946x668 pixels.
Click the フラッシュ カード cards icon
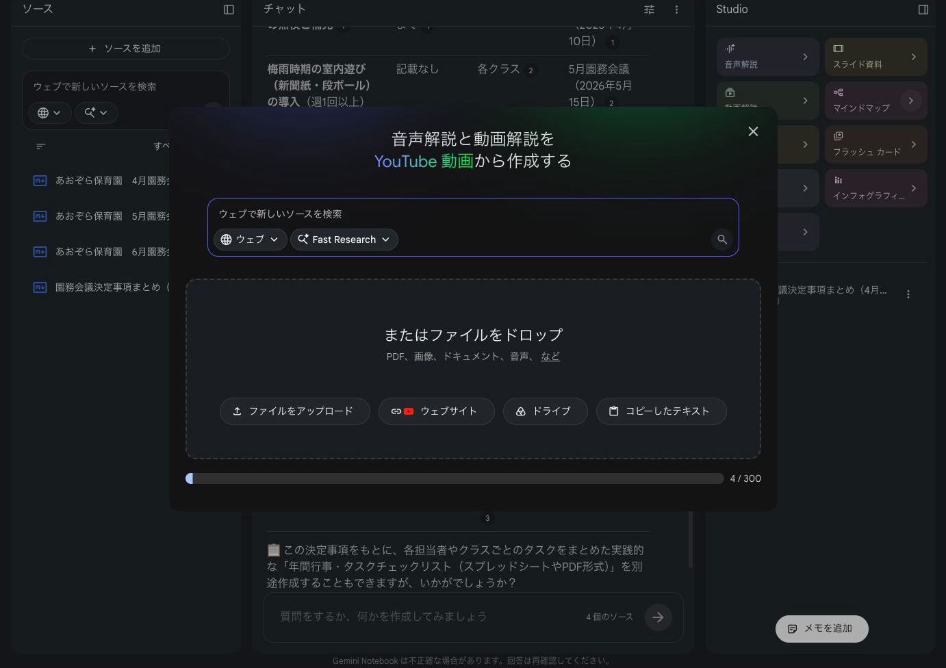839,136
